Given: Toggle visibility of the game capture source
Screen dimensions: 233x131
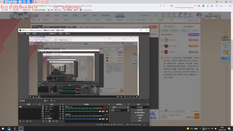Looking at the screenshot, I should point(60,116).
